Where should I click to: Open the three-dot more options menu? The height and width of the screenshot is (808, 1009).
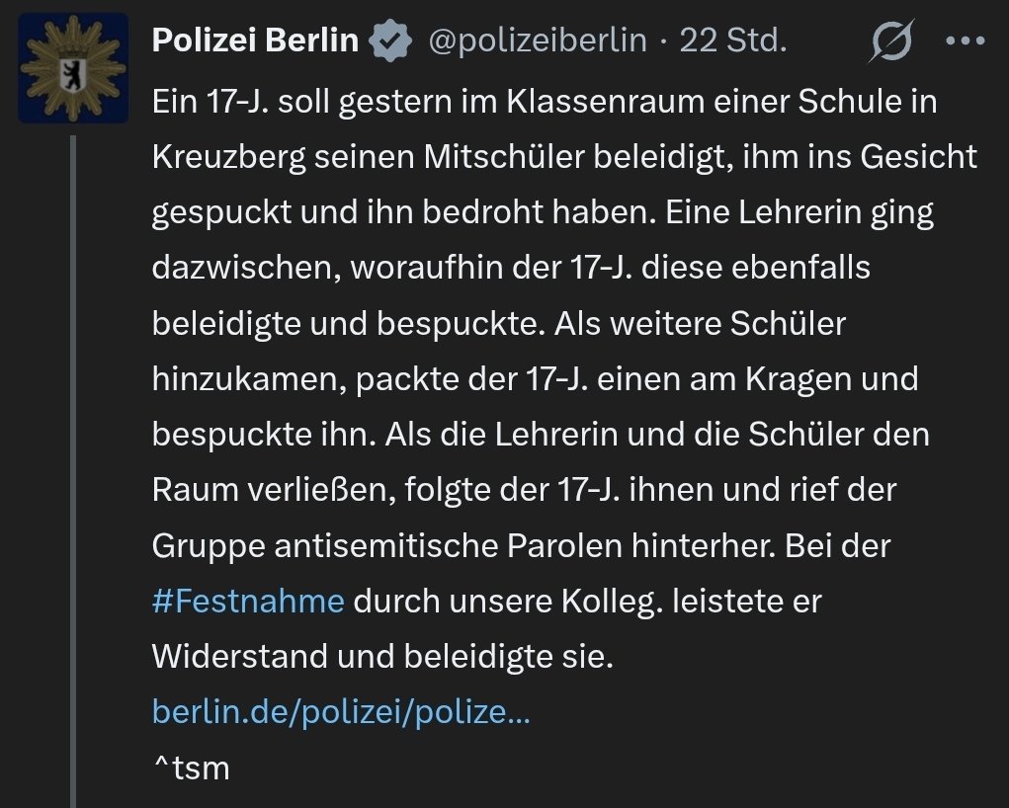point(965,42)
